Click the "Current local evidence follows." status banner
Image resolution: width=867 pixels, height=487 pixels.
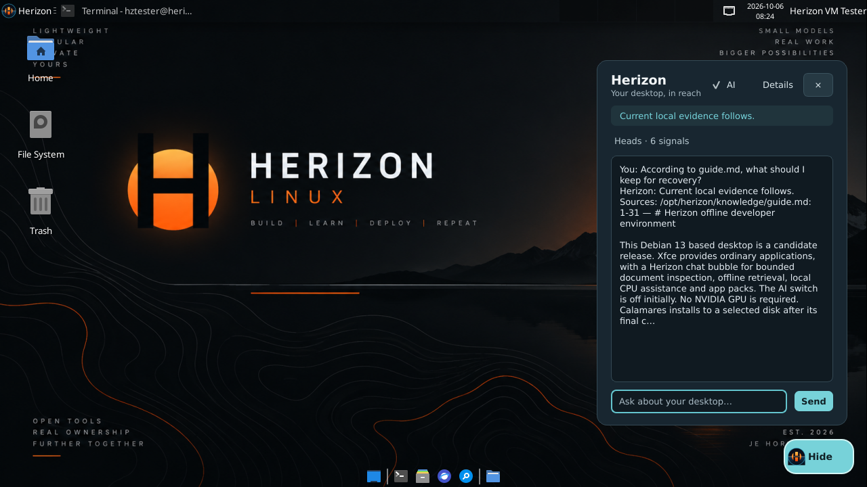[x=722, y=116]
